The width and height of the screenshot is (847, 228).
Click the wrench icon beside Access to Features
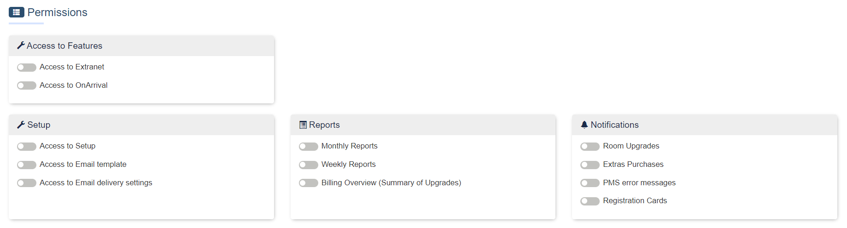click(x=21, y=46)
